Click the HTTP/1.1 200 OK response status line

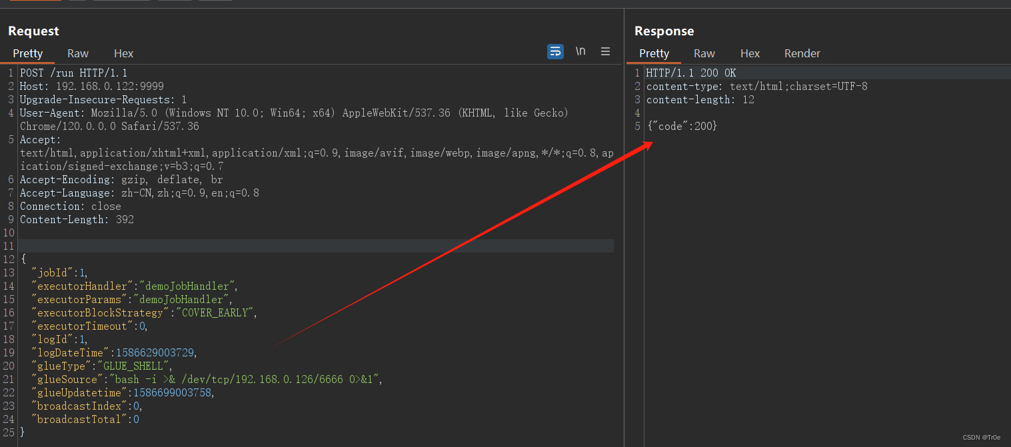point(691,73)
